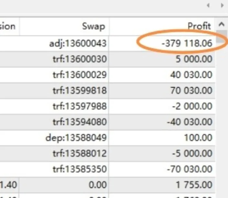The width and height of the screenshot is (228, 198).
Task: Select the adj:13600043 cell
Action: [78, 43]
